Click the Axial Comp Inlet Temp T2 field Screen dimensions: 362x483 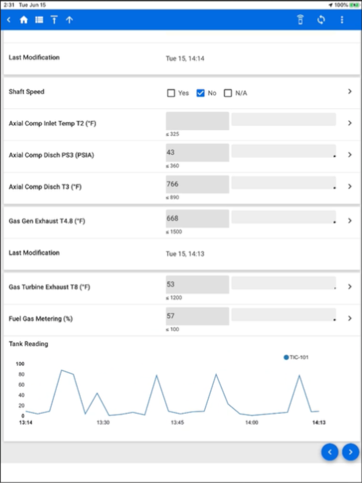(x=197, y=121)
